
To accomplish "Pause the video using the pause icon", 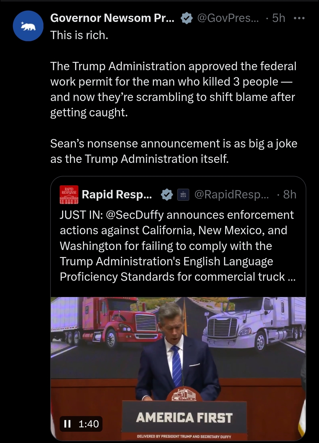I will pos(67,424).
